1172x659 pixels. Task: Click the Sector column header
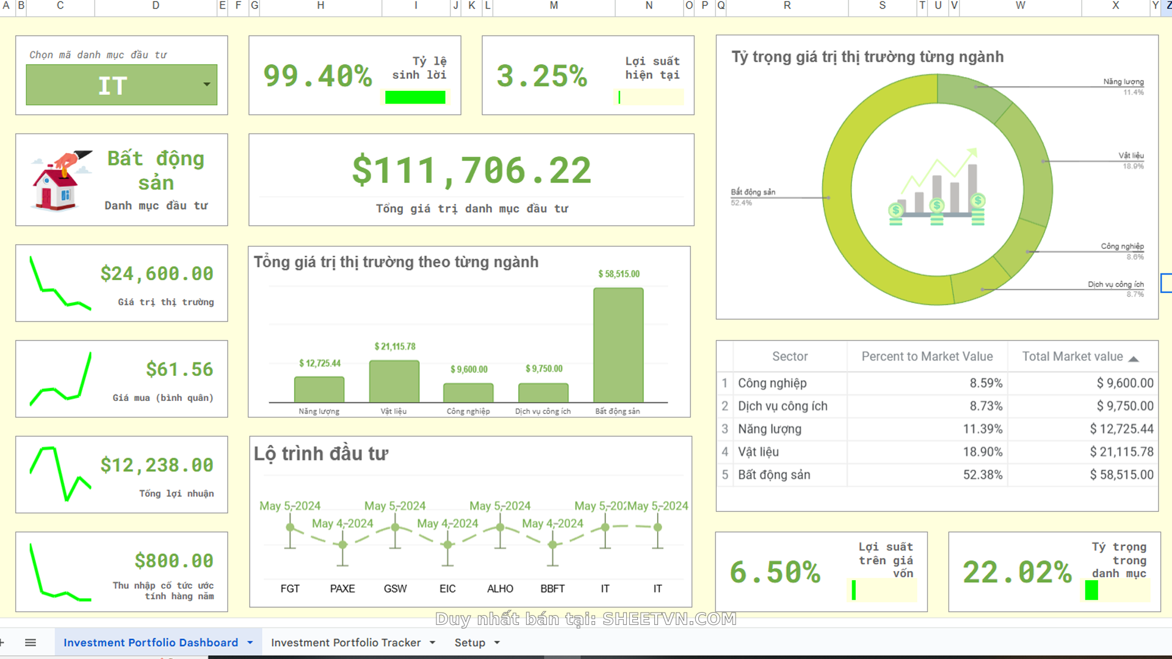click(x=789, y=356)
